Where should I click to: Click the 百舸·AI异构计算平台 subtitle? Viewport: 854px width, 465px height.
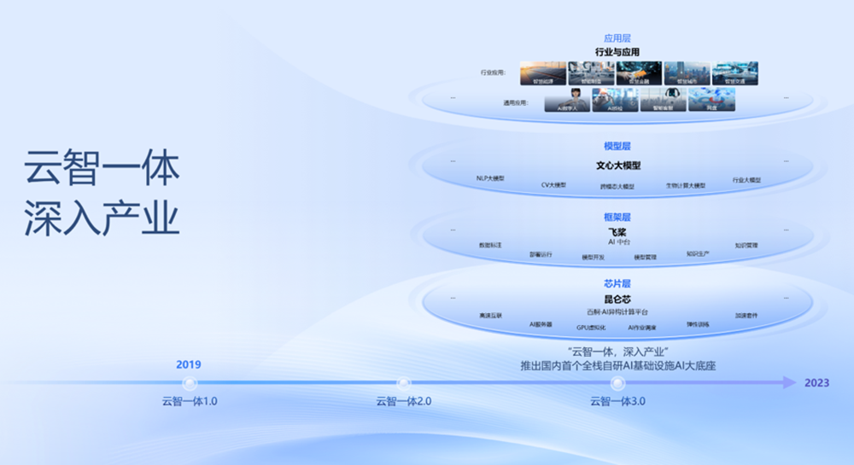click(x=617, y=312)
